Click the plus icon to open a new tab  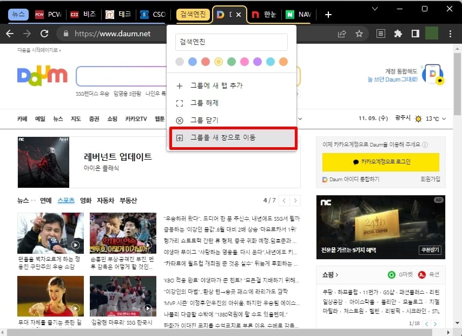pos(328,15)
